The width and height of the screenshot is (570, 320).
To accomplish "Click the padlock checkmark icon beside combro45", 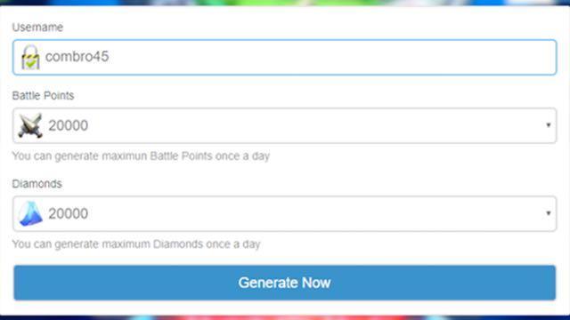I will click(30, 57).
